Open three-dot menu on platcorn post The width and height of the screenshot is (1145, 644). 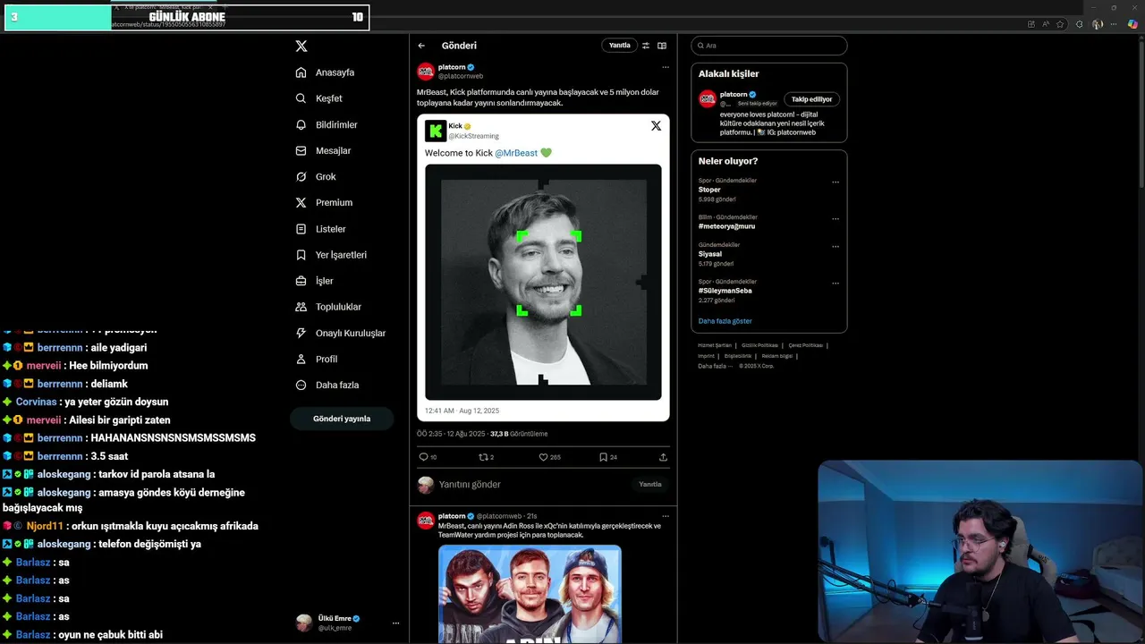pyautogui.click(x=665, y=67)
